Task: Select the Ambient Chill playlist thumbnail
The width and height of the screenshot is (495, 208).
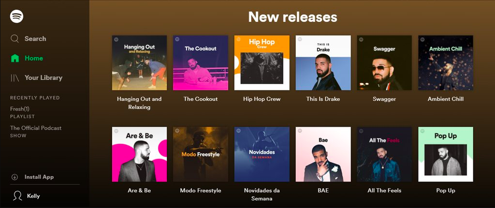Action: [x=445, y=62]
